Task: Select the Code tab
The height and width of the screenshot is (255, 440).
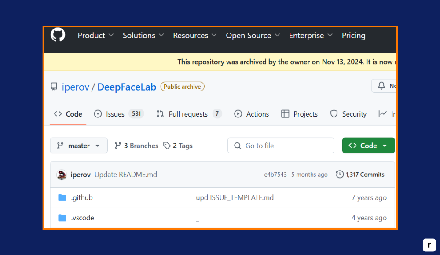Action: pos(68,114)
